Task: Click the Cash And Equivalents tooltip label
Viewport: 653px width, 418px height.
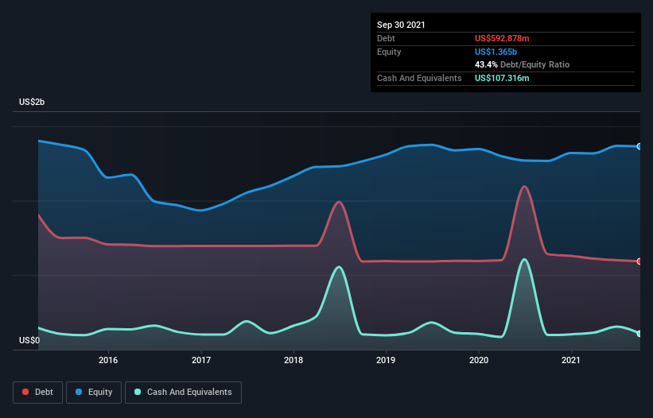Action: [419, 78]
